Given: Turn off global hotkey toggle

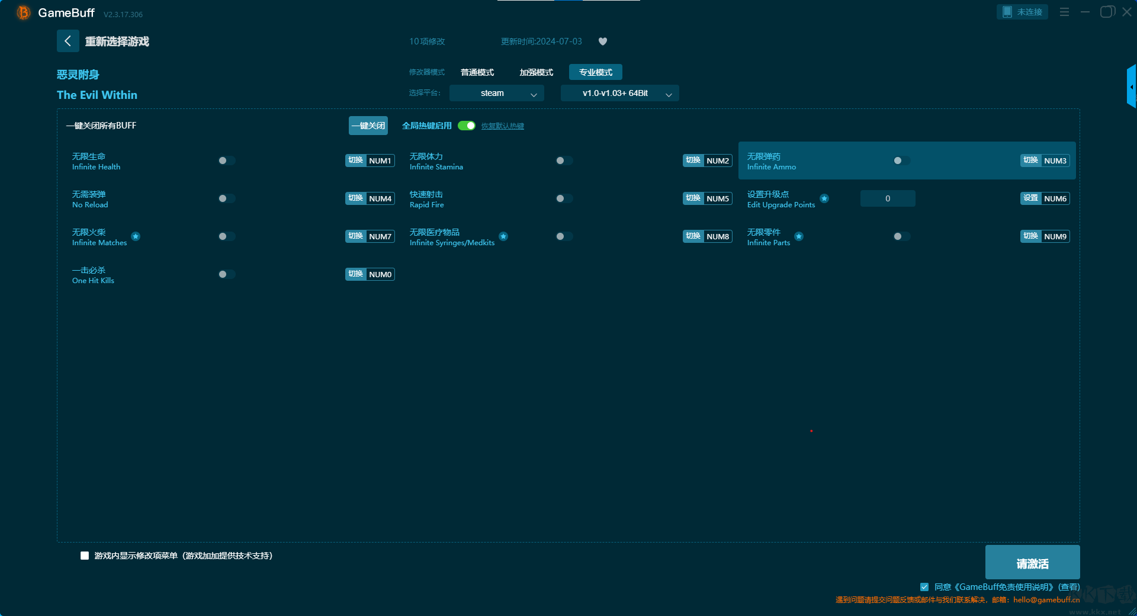Looking at the screenshot, I should click(x=467, y=126).
